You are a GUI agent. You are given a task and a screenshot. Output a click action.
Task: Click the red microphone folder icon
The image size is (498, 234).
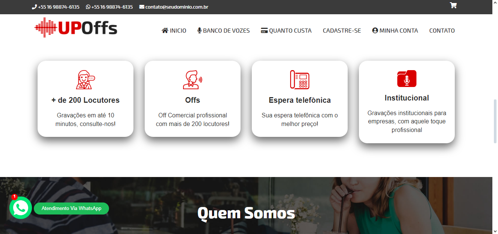click(407, 78)
